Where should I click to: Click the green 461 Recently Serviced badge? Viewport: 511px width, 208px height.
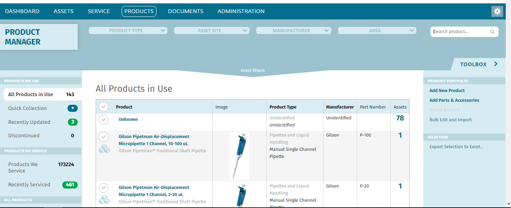(70, 184)
